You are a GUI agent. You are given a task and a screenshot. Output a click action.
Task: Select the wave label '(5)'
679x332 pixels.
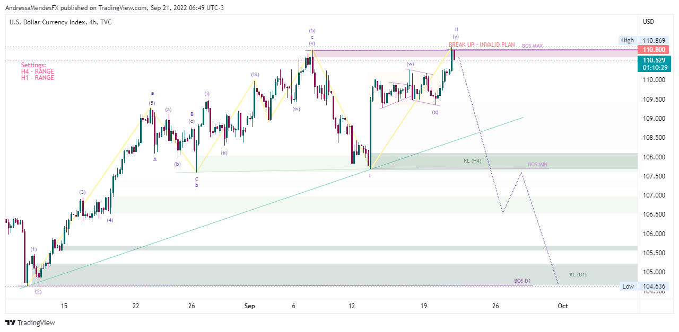tap(152, 103)
